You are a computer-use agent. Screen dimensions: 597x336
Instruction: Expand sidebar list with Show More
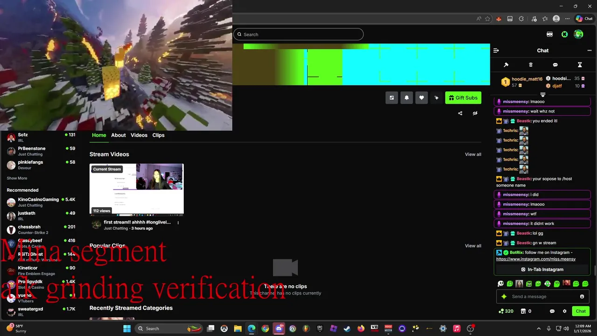click(x=17, y=178)
